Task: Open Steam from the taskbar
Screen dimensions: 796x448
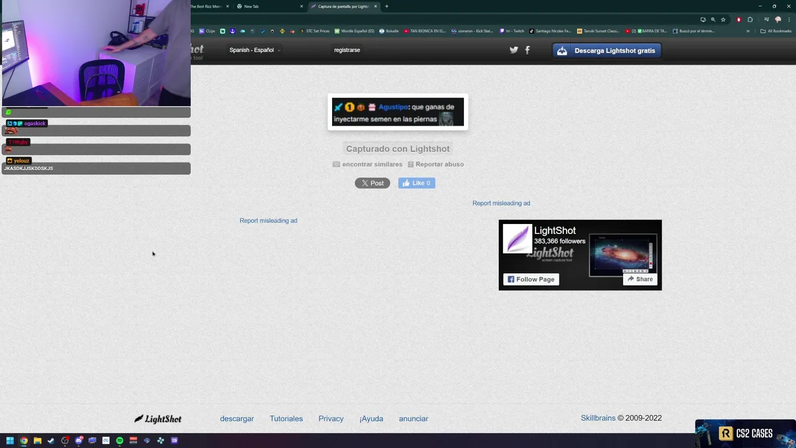Action: pos(51,441)
